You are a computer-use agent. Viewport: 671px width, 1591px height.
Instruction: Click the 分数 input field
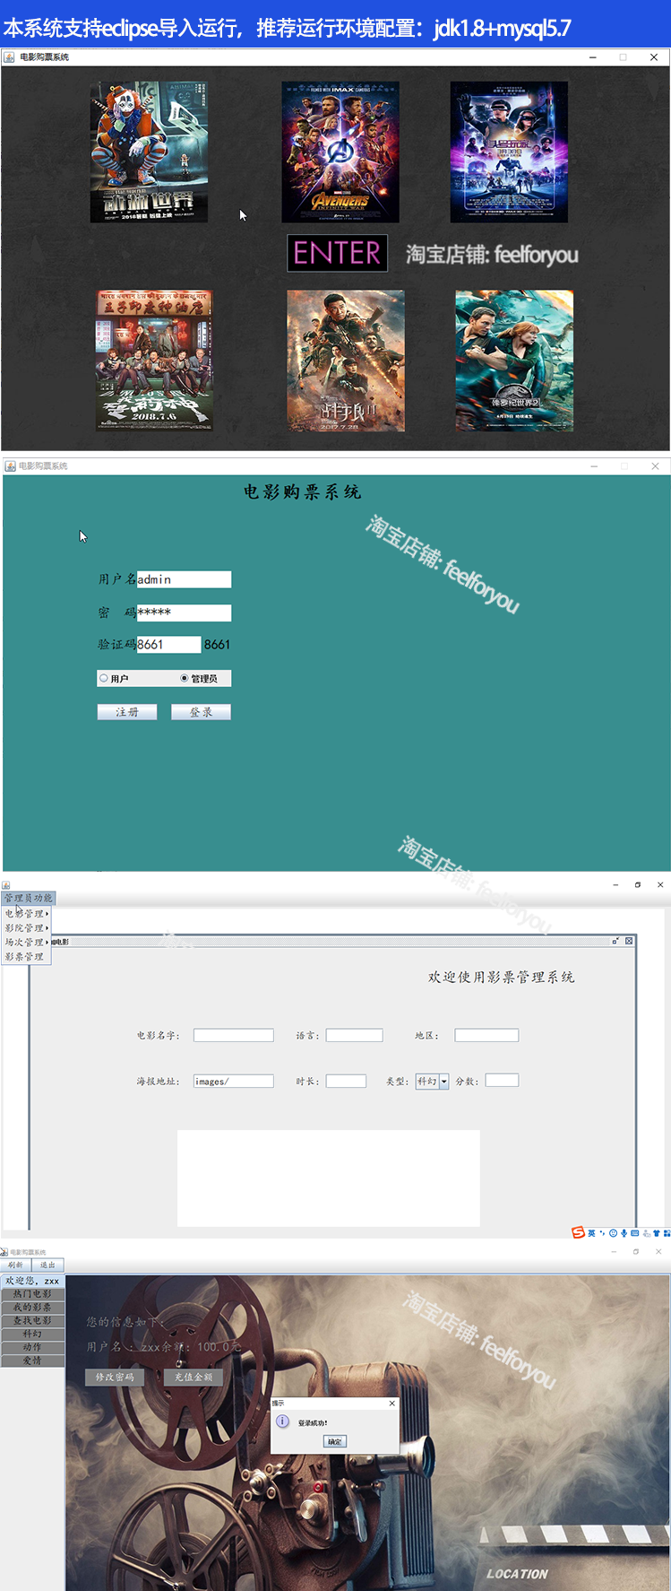(x=502, y=1081)
